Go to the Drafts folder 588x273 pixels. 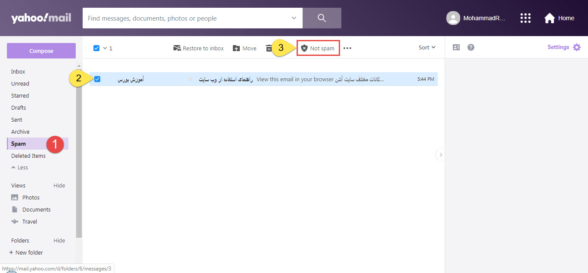tap(19, 108)
